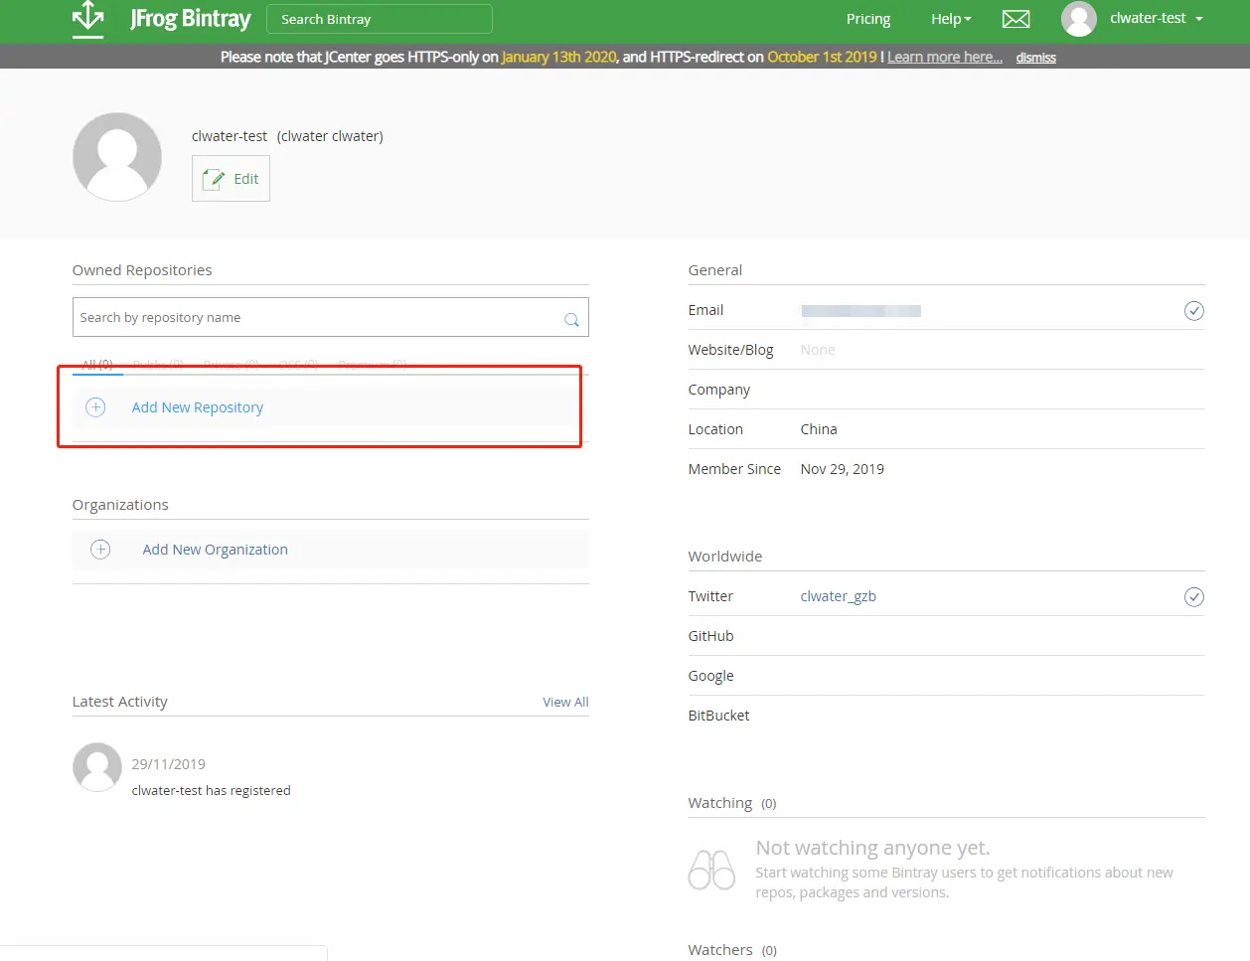
Task: Click the small user avatar in header
Action: click(x=1079, y=19)
